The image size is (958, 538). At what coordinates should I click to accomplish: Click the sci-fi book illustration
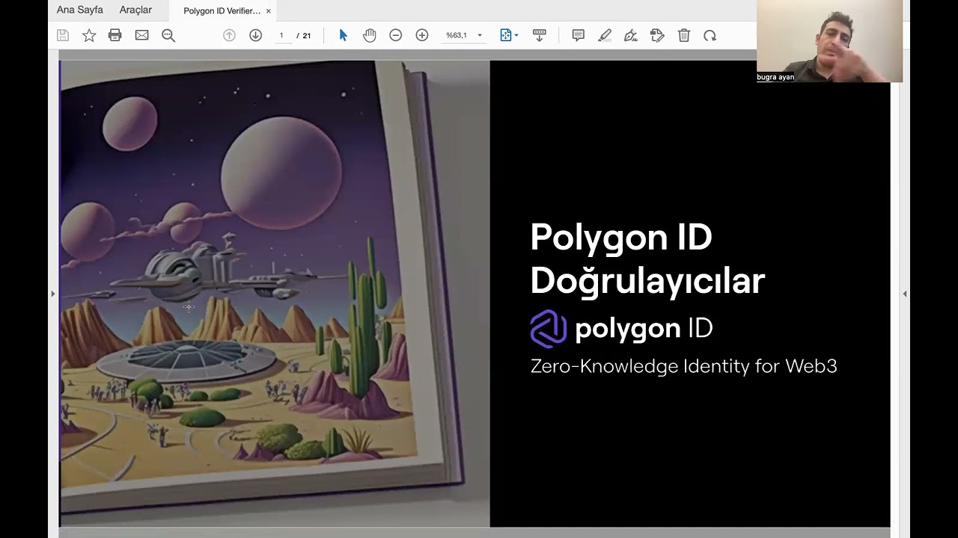(x=275, y=293)
